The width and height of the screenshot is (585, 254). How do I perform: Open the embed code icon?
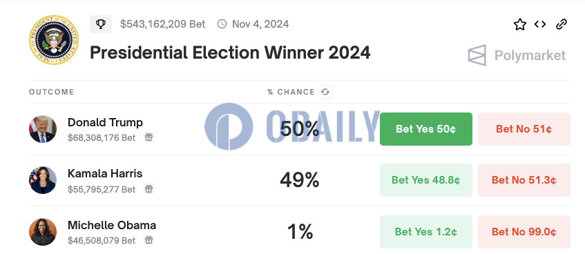pos(540,25)
